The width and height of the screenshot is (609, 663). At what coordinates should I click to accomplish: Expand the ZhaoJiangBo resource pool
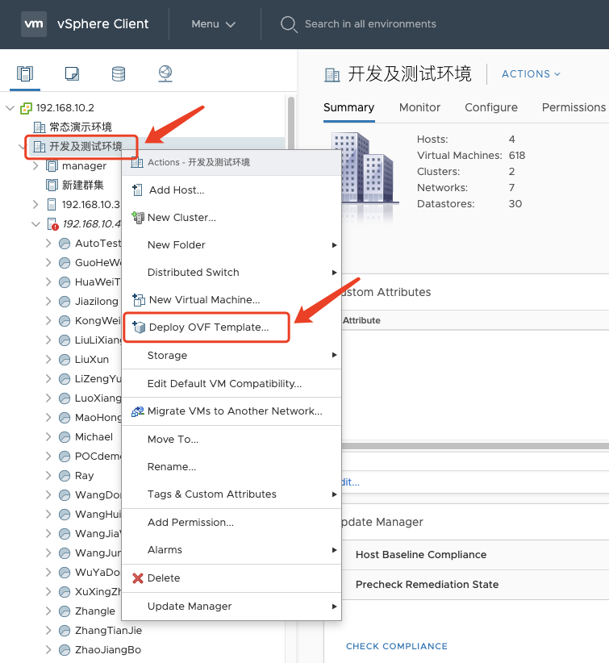(x=48, y=650)
